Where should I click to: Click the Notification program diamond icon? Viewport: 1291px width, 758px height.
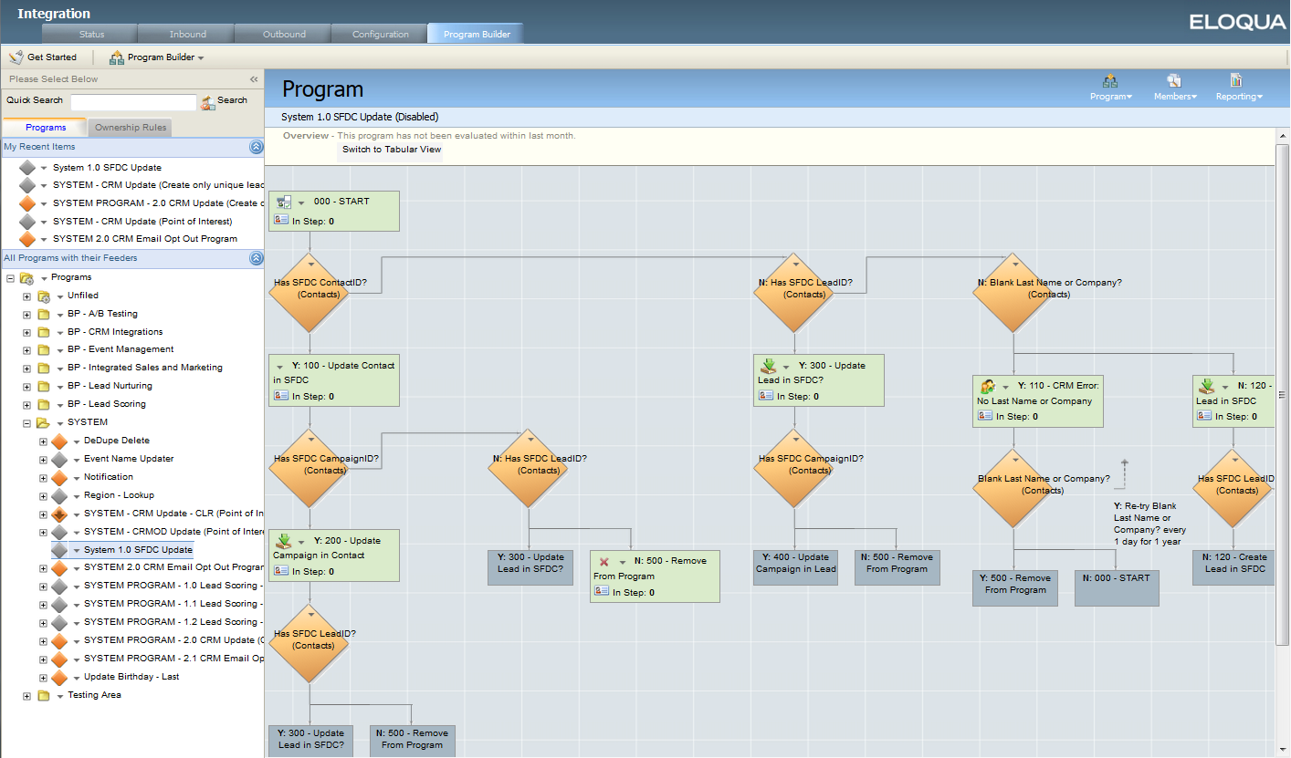(60, 478)
